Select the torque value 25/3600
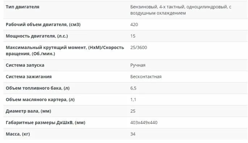 click(139, 48)
